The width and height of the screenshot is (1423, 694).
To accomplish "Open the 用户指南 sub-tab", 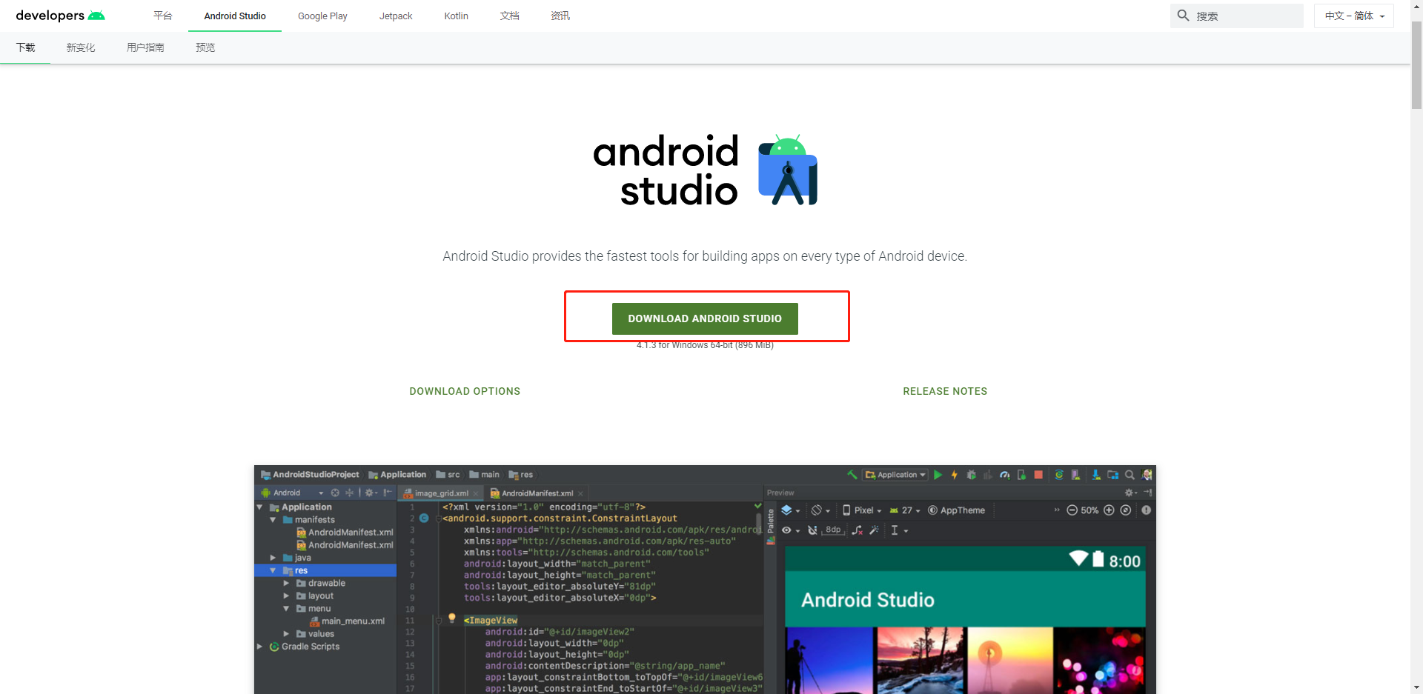I will pos(145,47).
